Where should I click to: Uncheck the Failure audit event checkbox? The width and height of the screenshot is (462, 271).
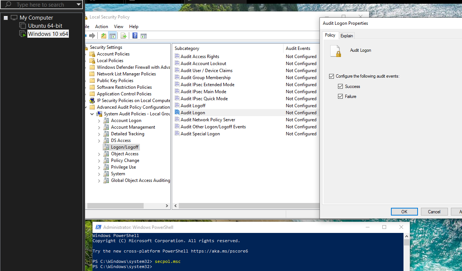[x=340, y=96]
